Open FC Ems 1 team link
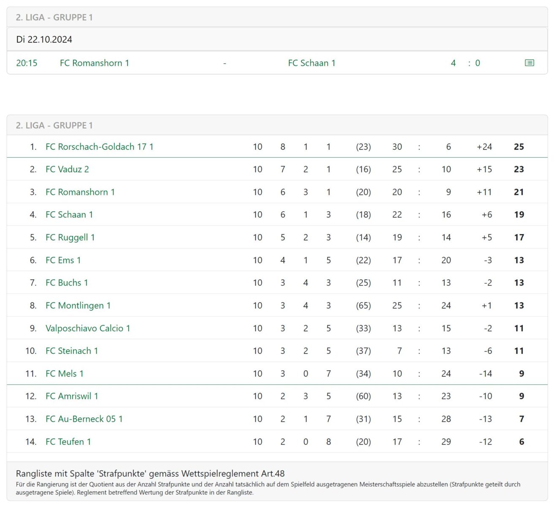Image resolution: width=554 pixels, height=506 pixels. click(63, 260)
